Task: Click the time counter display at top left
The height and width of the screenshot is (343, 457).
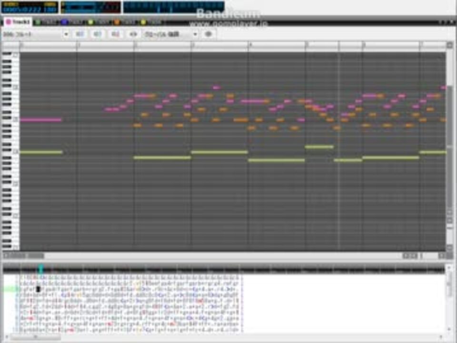Action: [30, 7]
